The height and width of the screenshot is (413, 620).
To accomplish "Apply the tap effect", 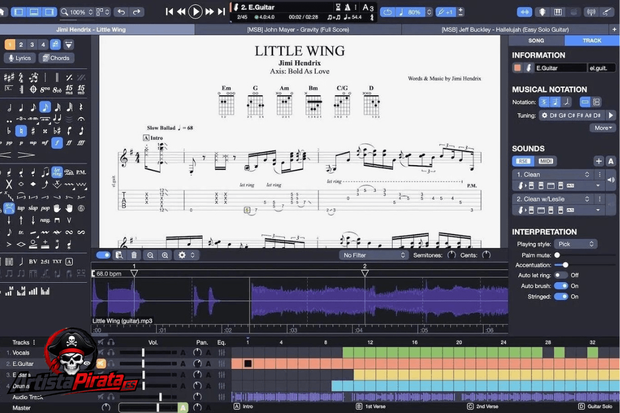I will click(21, 208).
